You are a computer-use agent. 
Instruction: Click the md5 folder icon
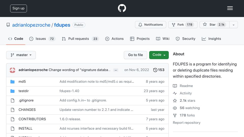[12, 81]
